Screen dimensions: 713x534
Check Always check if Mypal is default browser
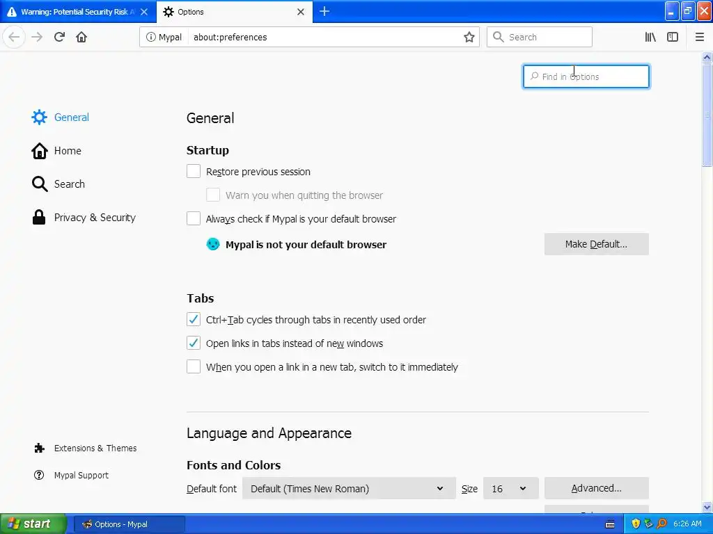(194, 218)
